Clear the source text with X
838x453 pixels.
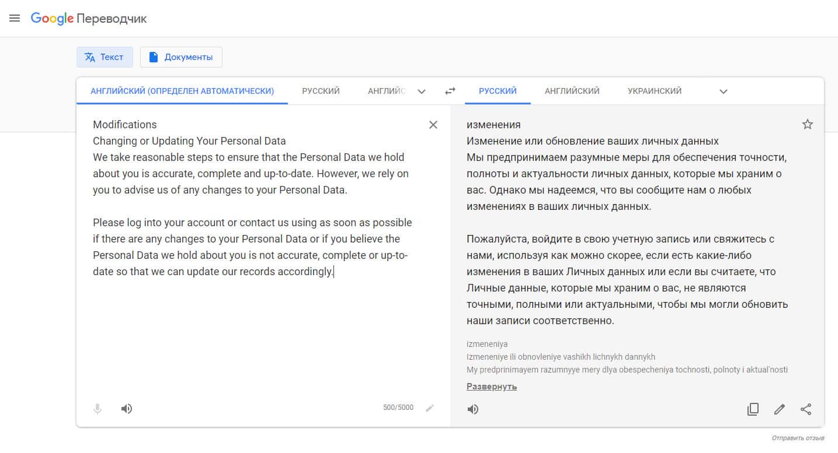click(x=433, y=125)
